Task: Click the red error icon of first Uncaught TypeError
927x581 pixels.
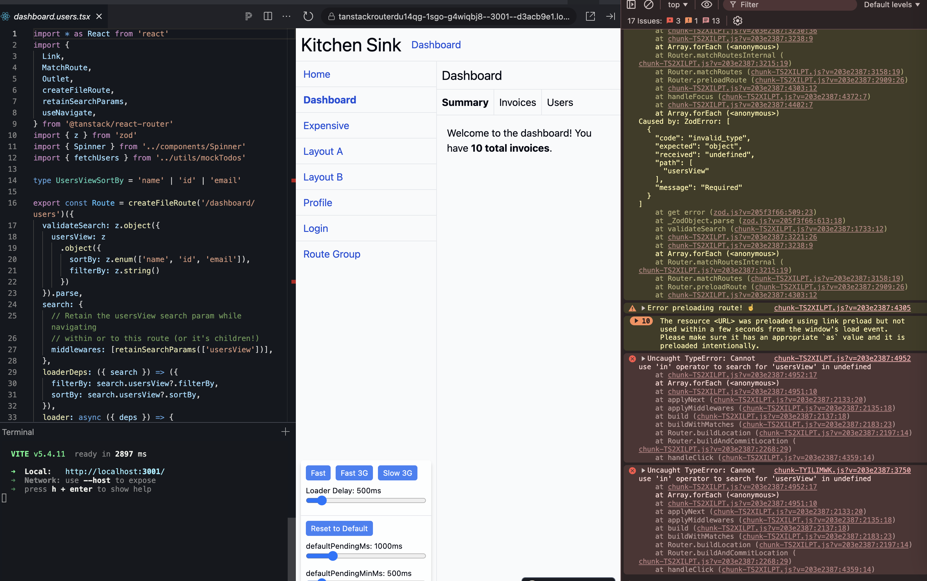Action: [632, 359]
